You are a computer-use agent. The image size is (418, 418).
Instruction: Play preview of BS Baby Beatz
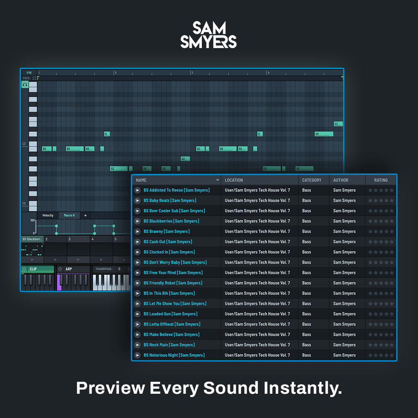pos(137,201)
